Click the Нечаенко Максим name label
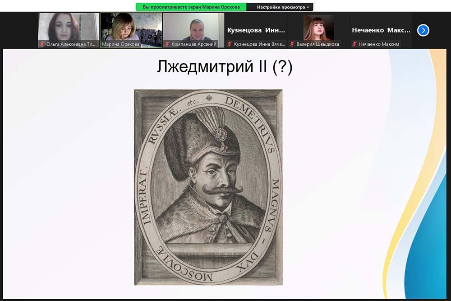Viewport: 451px width, 301px height. pos(379,44)
